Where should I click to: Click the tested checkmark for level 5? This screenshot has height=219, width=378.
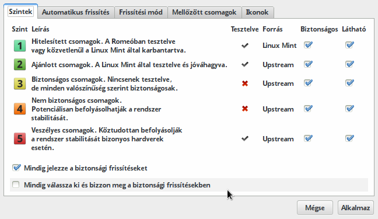pyautogui.click(x=245, y=138)
